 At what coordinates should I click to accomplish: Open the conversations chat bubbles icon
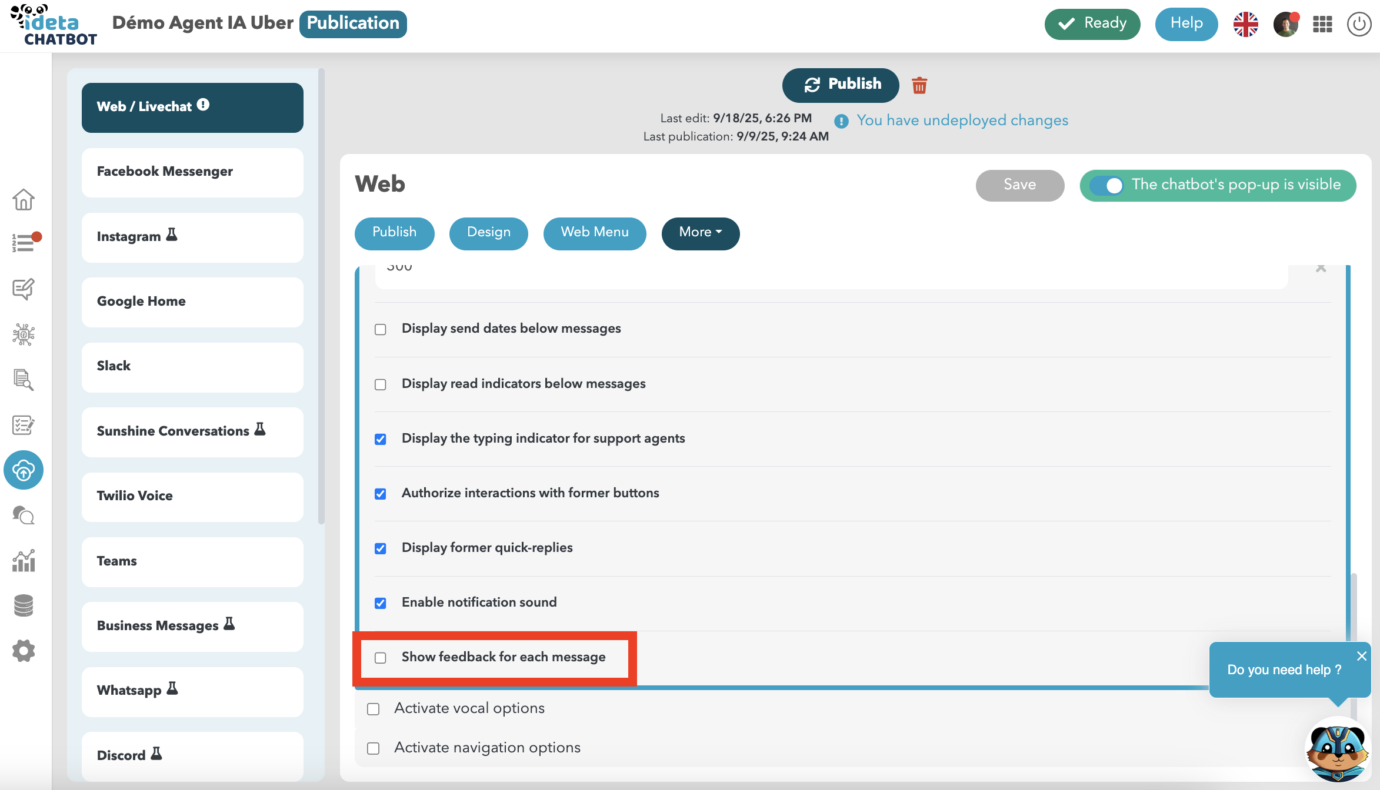click(x=24, y=515)
